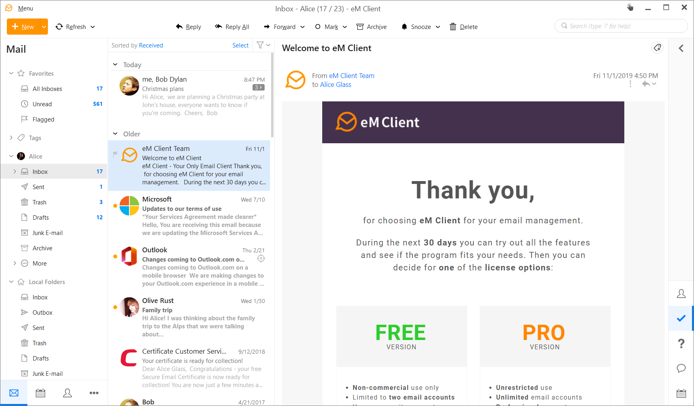Open Forward options dropdown arrow
The image size is (694, 406).
coord(302,27)
